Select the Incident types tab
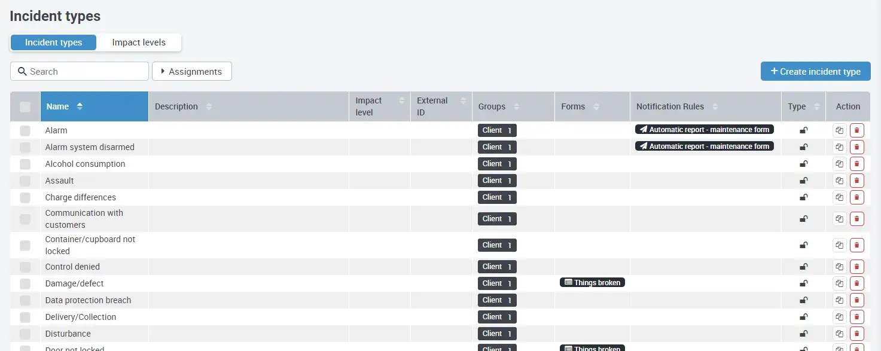The width and height of the screenshot is (881, 351). point(54,42)
